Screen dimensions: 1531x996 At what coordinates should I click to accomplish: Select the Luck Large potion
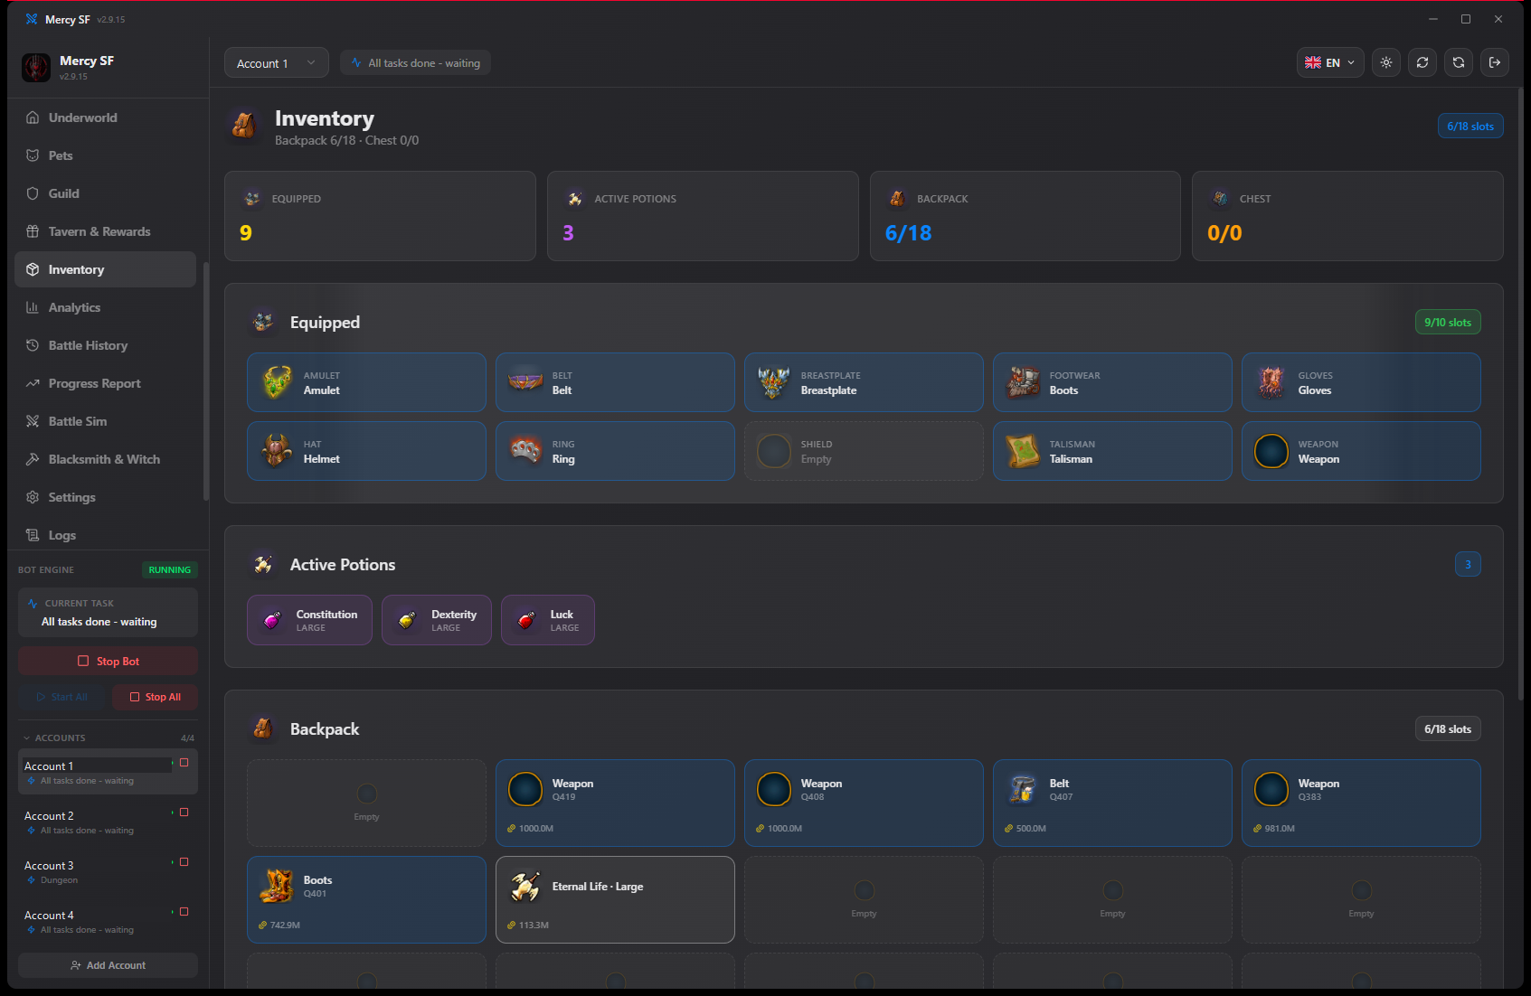548,620
